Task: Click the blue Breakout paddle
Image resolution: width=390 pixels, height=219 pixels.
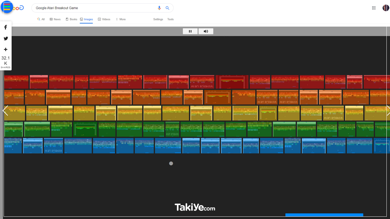Action: pyautogui.click(x=324, y=215)
